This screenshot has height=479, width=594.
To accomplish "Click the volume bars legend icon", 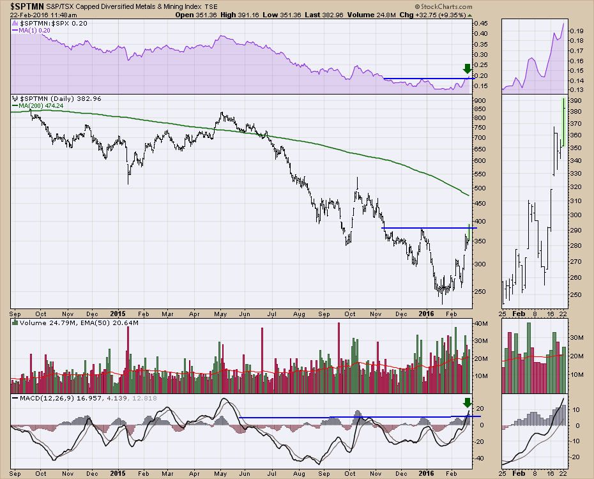I will click(15, 323).
